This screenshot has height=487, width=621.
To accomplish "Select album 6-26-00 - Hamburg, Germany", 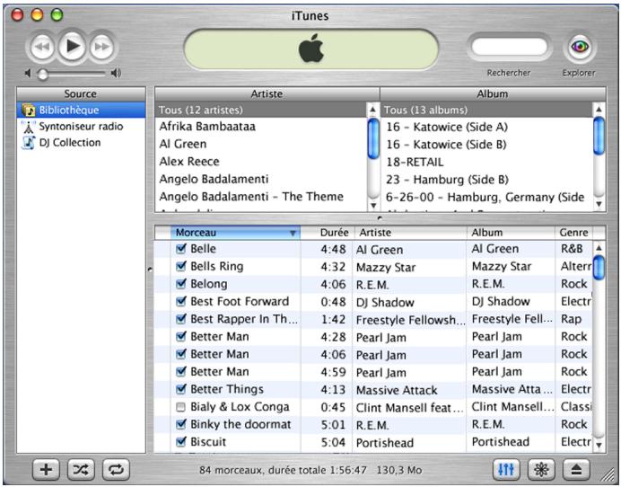I will (x=486, y=197).
